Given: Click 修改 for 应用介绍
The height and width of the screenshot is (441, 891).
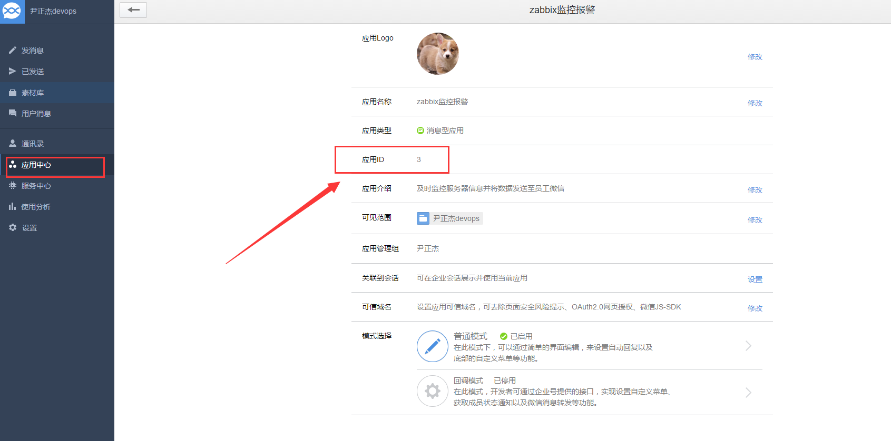Looking at the screenshot, I should pyautogui.click(x=755, y=190).
